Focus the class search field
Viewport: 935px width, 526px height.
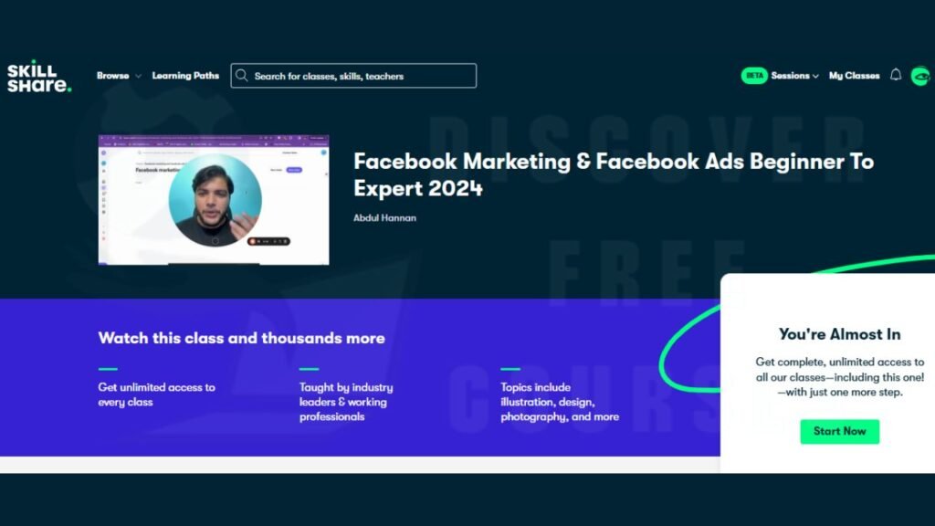pos(353,76)
